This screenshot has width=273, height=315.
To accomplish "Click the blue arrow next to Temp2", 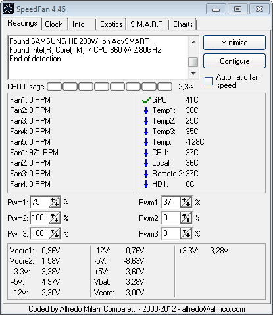I will click(146, 121).
